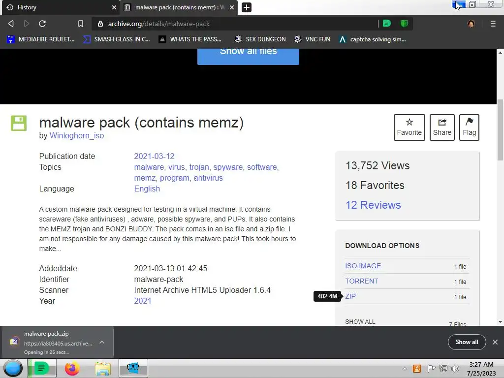
Task: Open the taskbar clock 3:27 AM
Action: pyautogui.click(x=481, y=369)
